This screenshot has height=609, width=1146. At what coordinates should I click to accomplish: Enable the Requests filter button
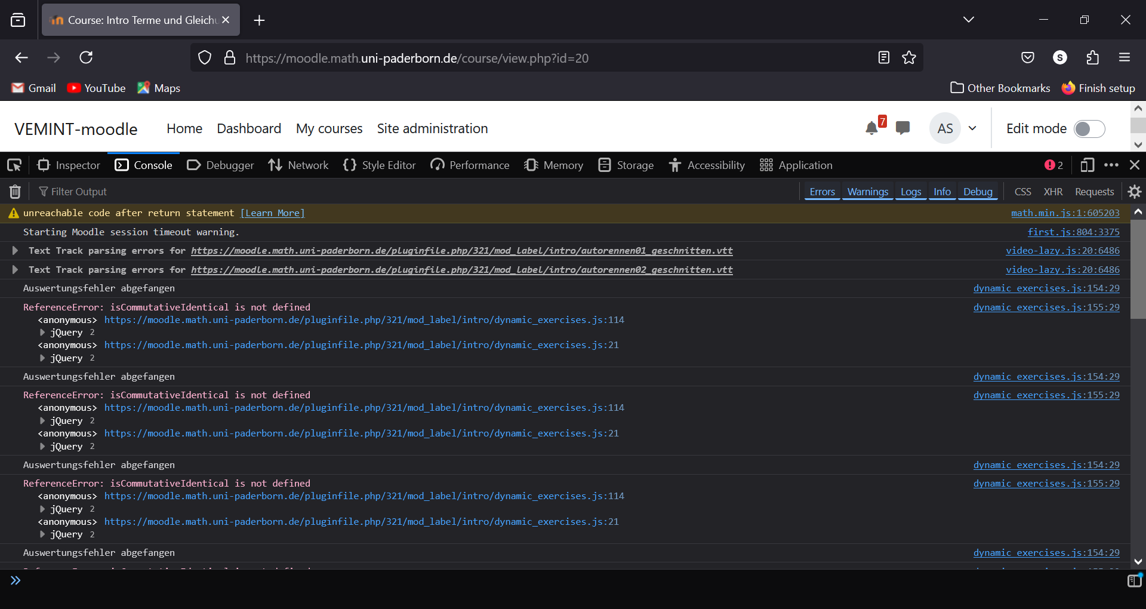click(x=1094, y=192)
